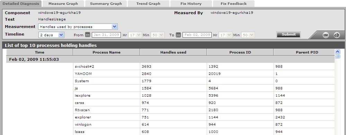Open the From date calendar picker
Screen dimensions: 346x135
tap(88, 35)
